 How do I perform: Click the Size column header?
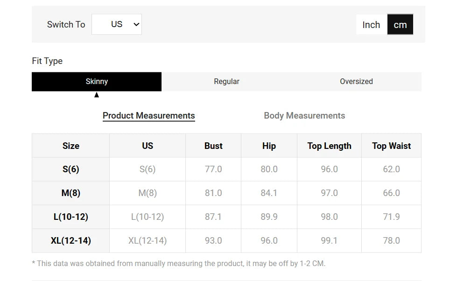(71, 146)
